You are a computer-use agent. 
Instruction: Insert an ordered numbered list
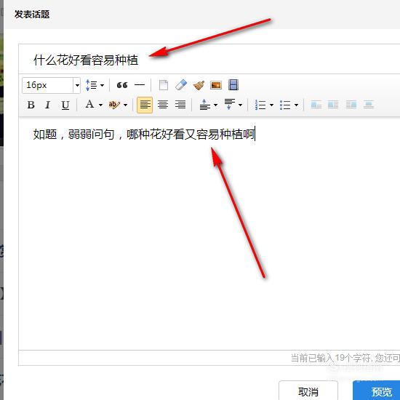pos(260,105)
